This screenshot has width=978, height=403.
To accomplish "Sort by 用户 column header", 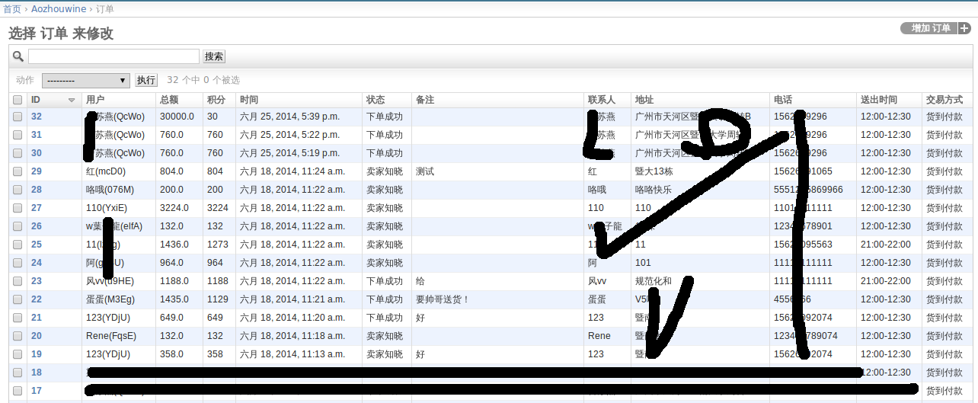I will (95, 100).
